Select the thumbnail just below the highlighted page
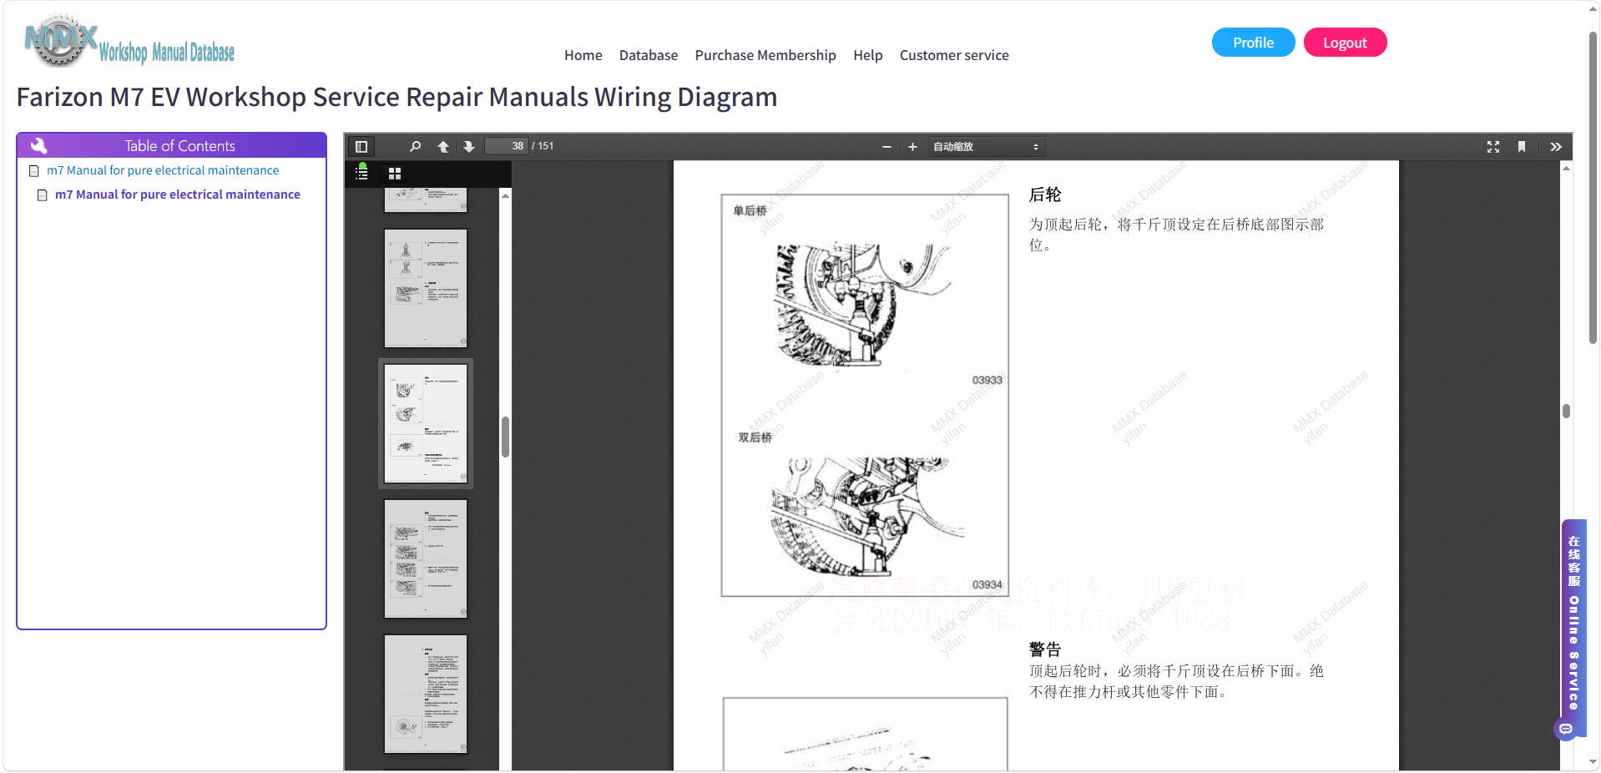 click(426, 558)
